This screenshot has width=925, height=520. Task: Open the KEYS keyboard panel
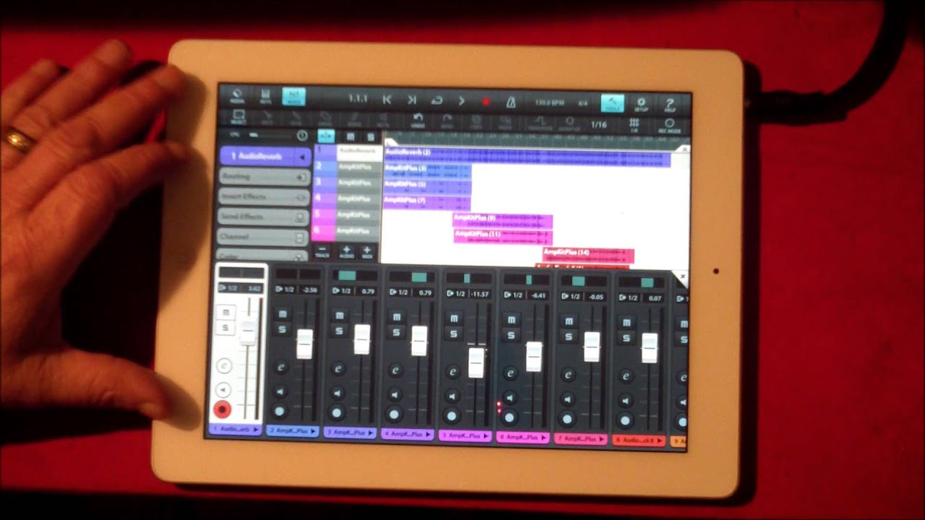tap(265, 97)
